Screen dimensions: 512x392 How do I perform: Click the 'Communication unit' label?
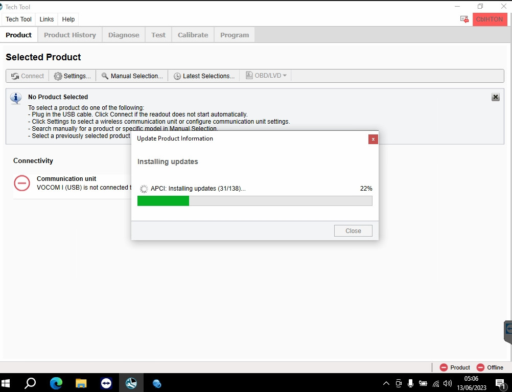tap(66, 179)
